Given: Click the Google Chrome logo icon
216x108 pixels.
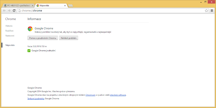Looking at the screenshot, I should click(30, 29).
